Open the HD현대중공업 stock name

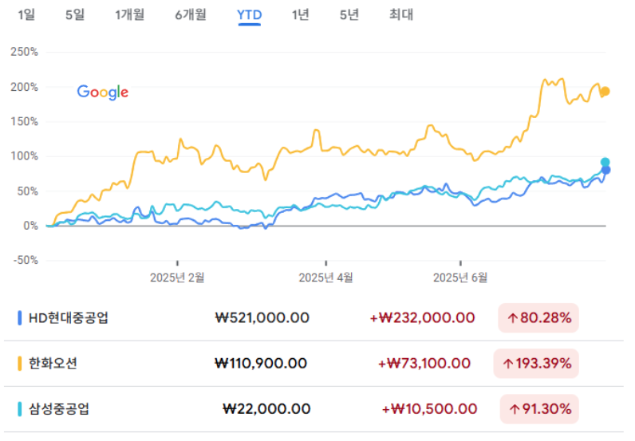68,317
